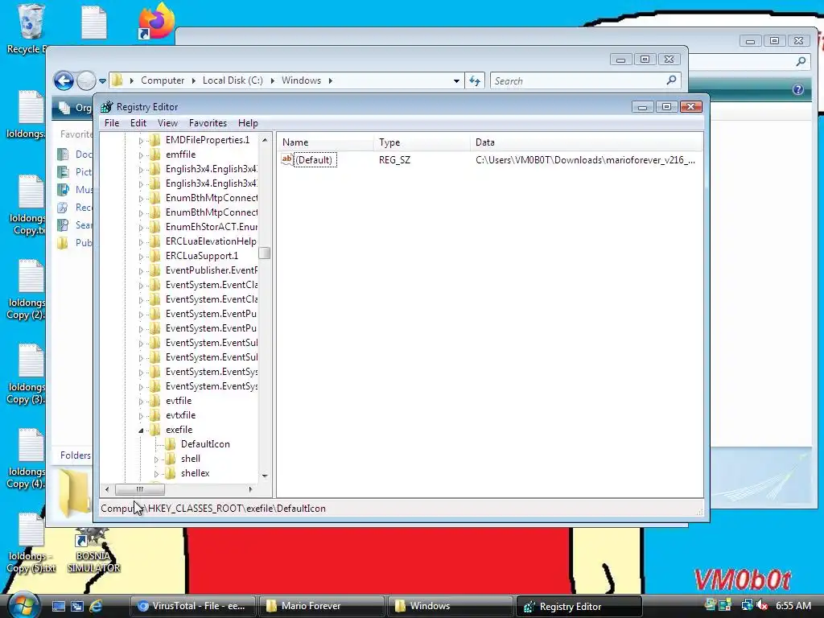824x618 pixels.
Task: Click the network tray icon
Action: 747,605
